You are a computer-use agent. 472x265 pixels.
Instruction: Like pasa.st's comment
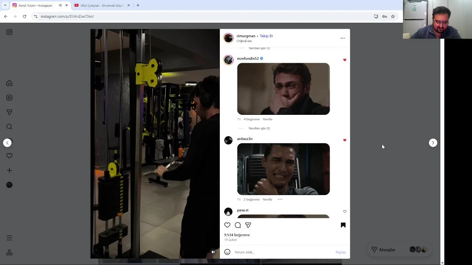point(345,211)
